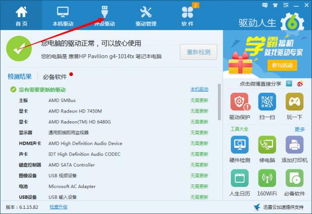Click the 参与活动 banner button
312x214 pixels.
[x=282, y=65]
